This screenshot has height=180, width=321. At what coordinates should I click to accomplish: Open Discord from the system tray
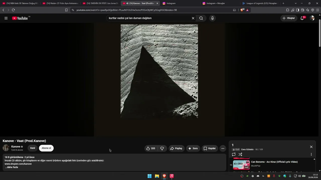click(258, 176)
